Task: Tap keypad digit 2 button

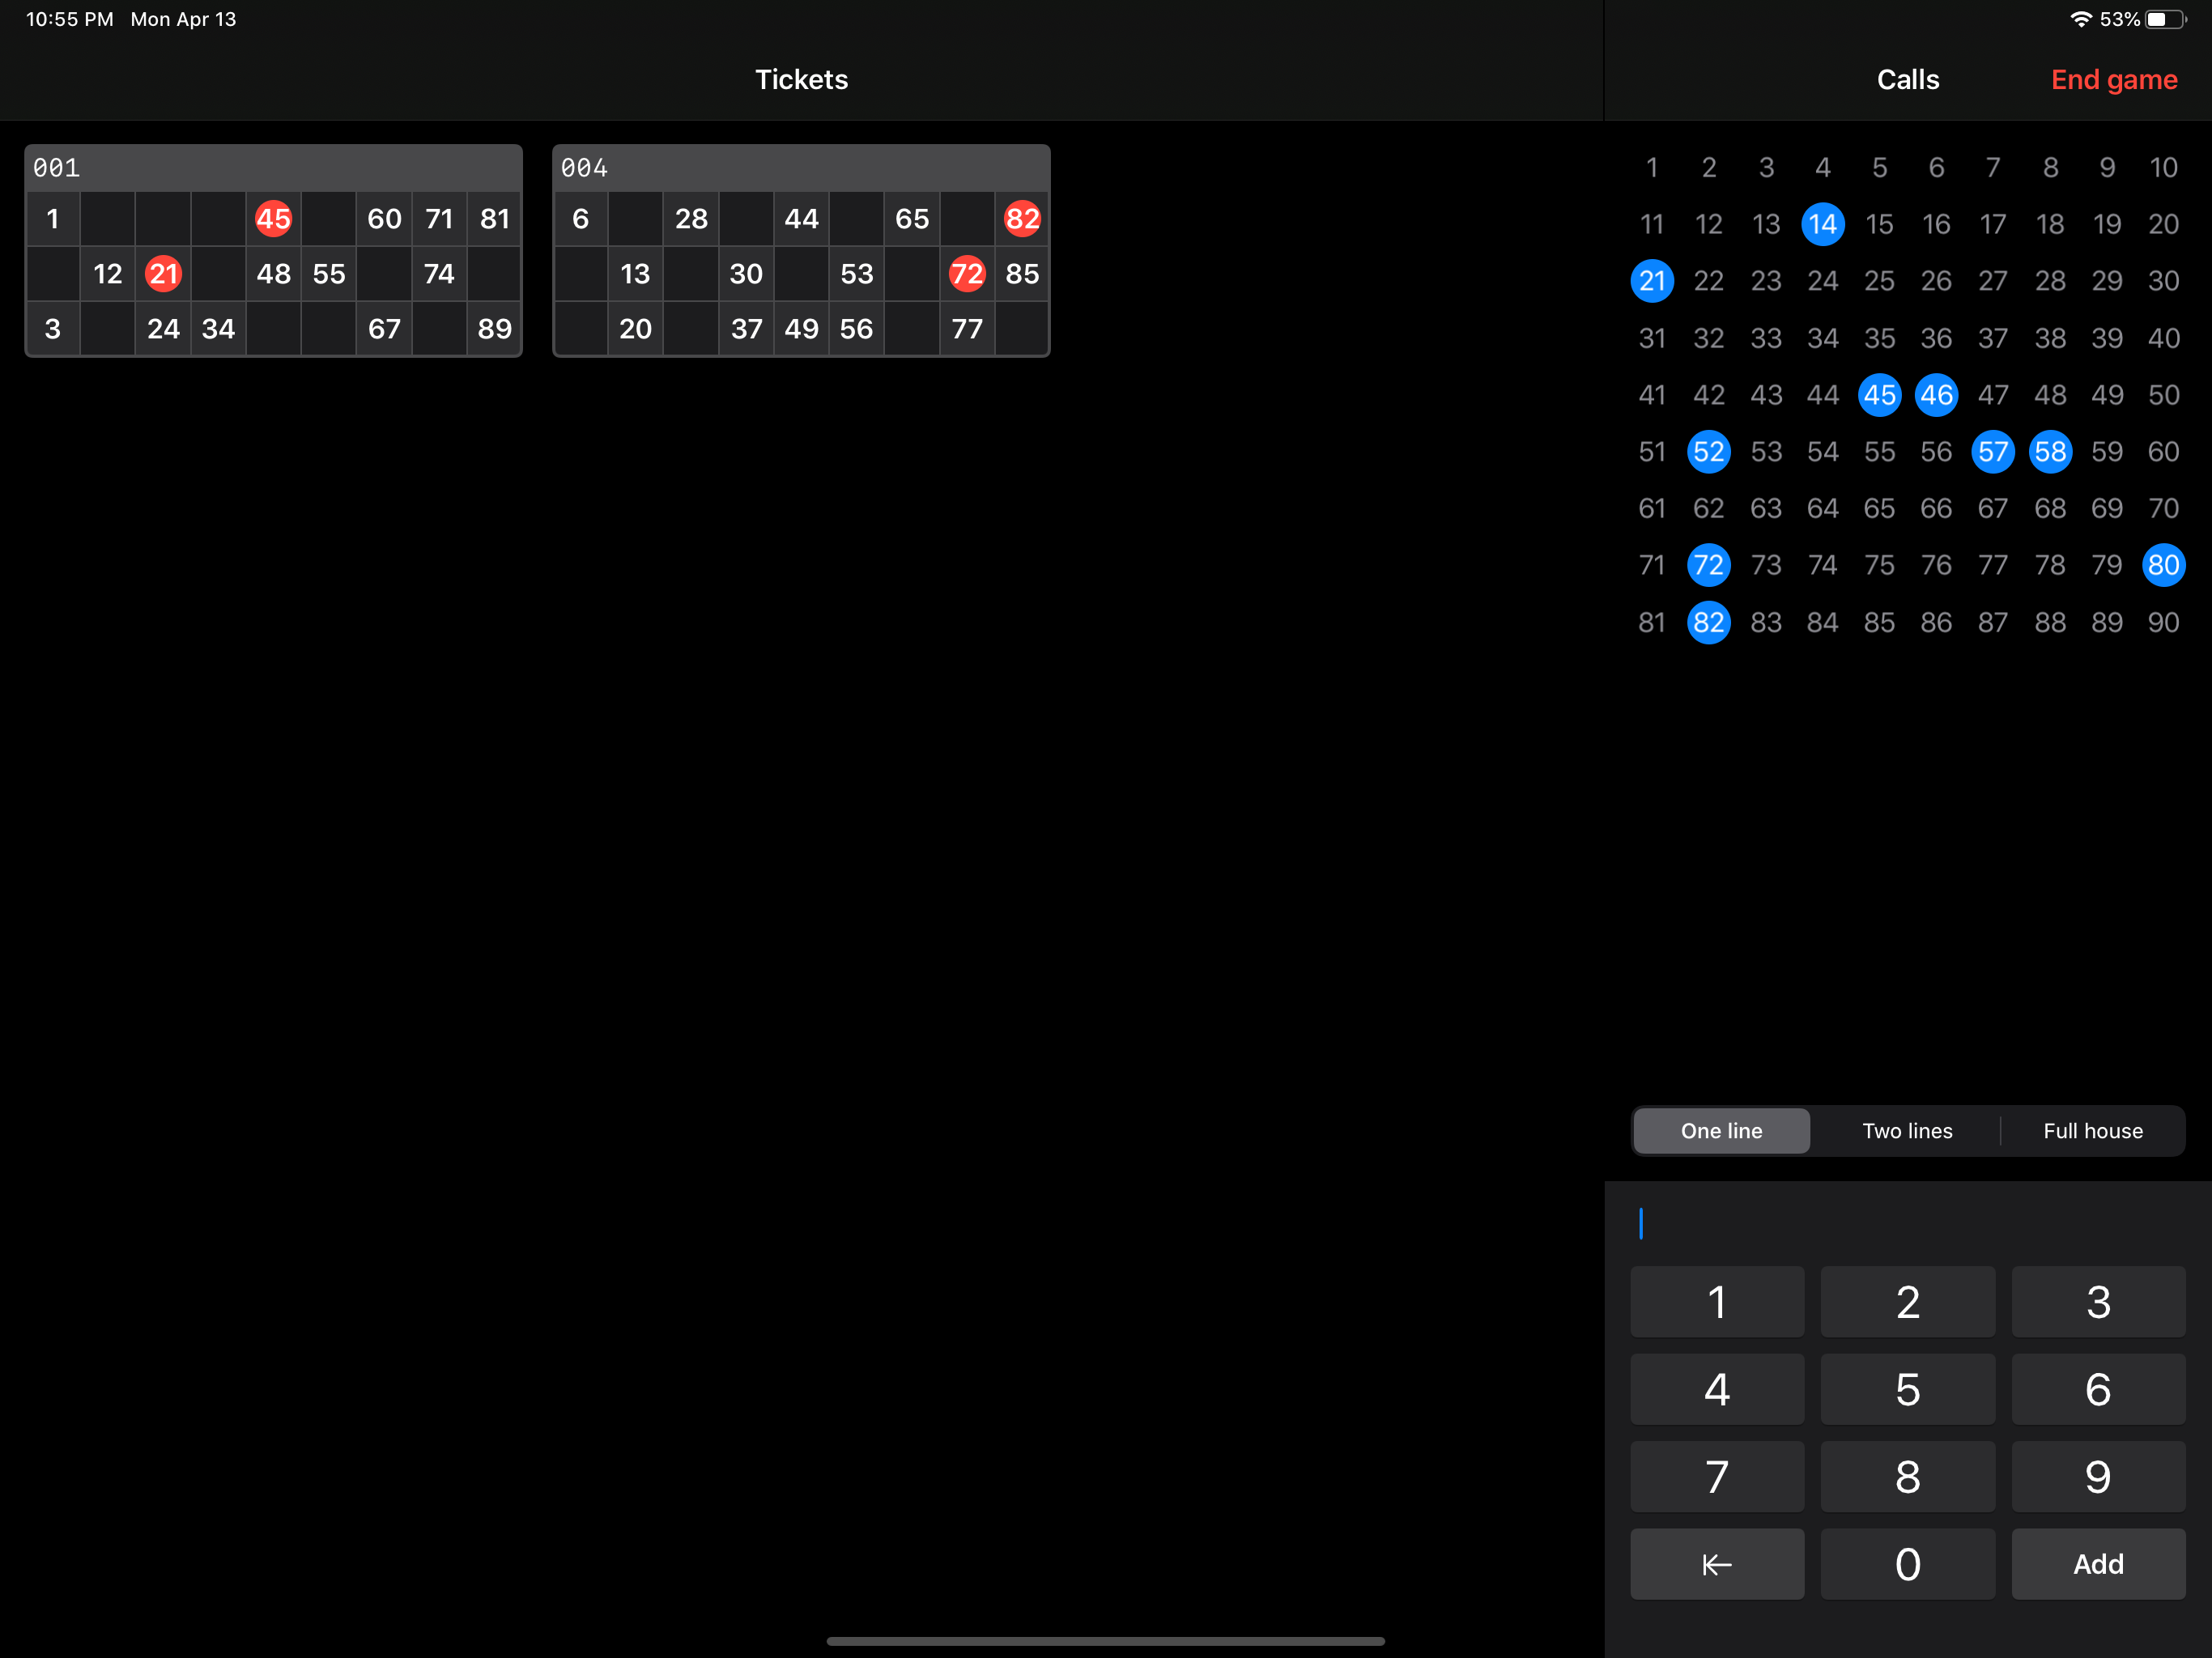Action: point(1908,1302)
